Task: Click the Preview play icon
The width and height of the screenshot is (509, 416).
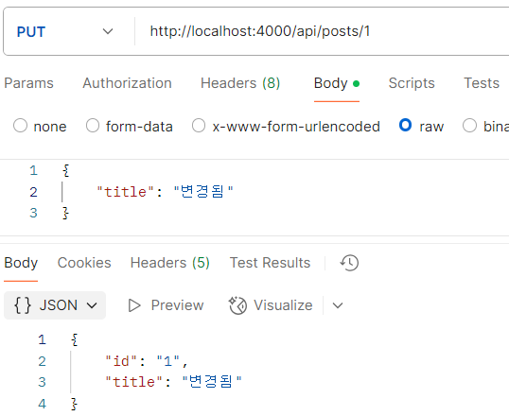Action: 134,305
